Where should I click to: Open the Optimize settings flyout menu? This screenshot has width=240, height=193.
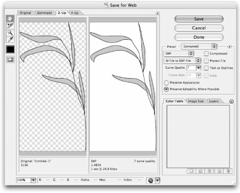click(230, 47)
